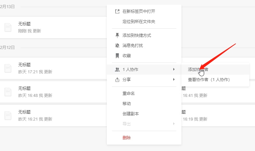
Task: Choose 创建副本 from the menu
Action: coord(131,114)
